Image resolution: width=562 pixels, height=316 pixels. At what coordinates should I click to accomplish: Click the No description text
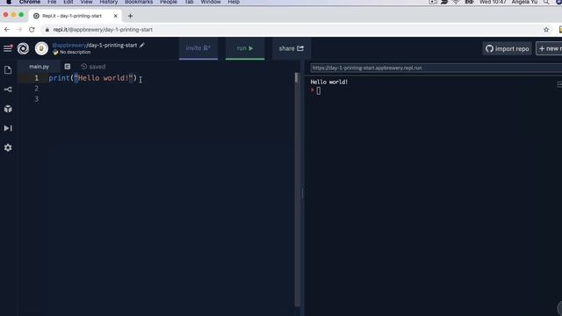pos(76,52)
